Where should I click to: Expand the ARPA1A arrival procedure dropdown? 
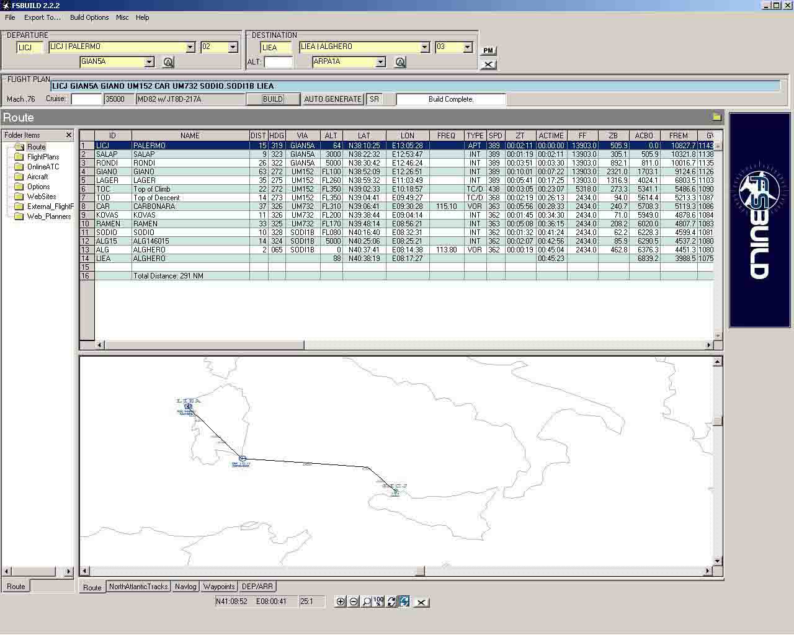click(381, 62)
